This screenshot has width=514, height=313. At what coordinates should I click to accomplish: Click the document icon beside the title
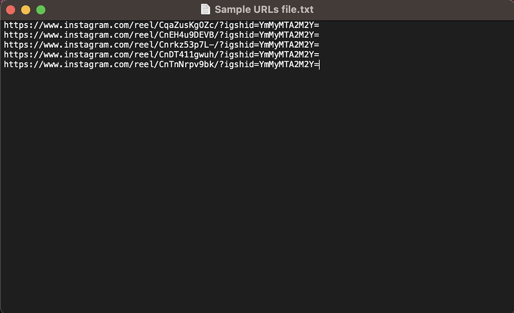coord(205,9)
